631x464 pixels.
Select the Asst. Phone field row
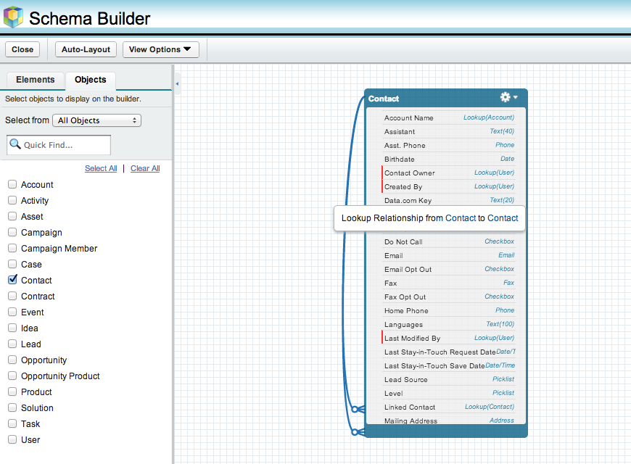pos(448,145)
